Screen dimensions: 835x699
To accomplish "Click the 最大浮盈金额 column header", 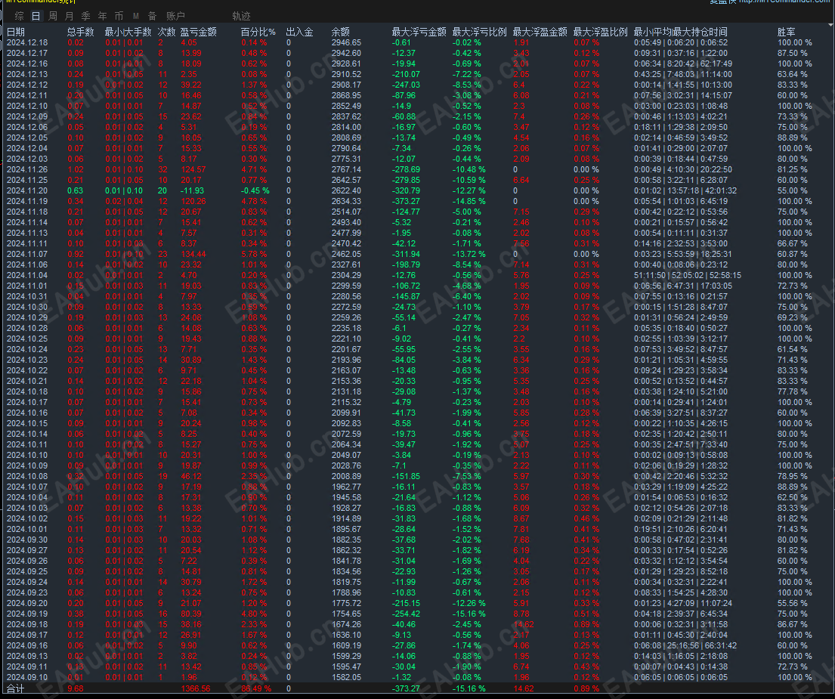I will pos(540,32).
